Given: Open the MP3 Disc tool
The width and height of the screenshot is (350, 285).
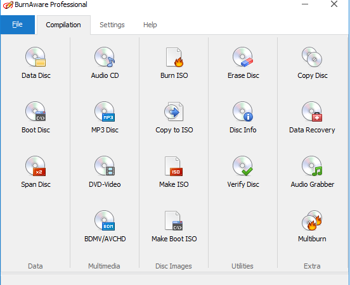Looking at the screenshot, I should pos(105,118).
